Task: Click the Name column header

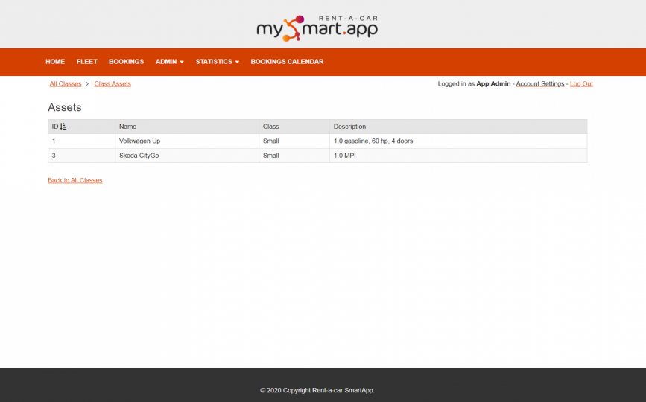Action: pyautogui.click(x=187, y=127)
